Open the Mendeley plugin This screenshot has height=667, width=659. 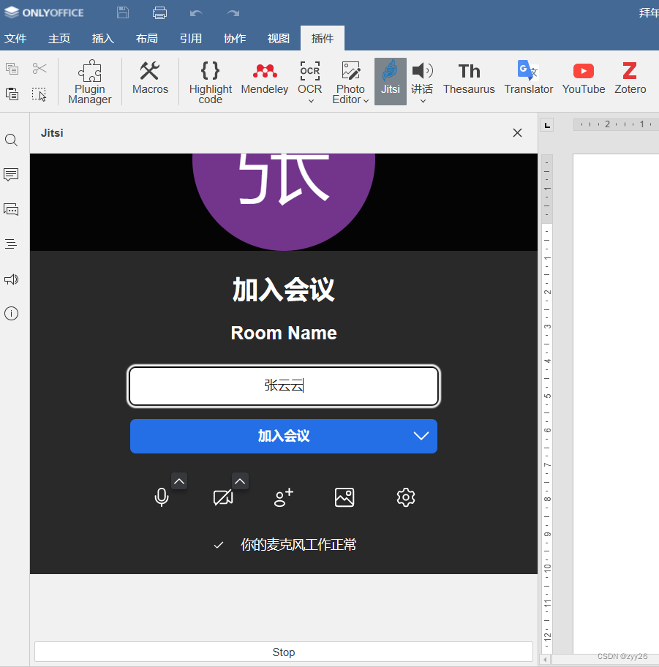point(265,78)
